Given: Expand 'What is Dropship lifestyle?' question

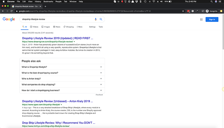Looking at the screenshot, I should click(x=62, y=67).
